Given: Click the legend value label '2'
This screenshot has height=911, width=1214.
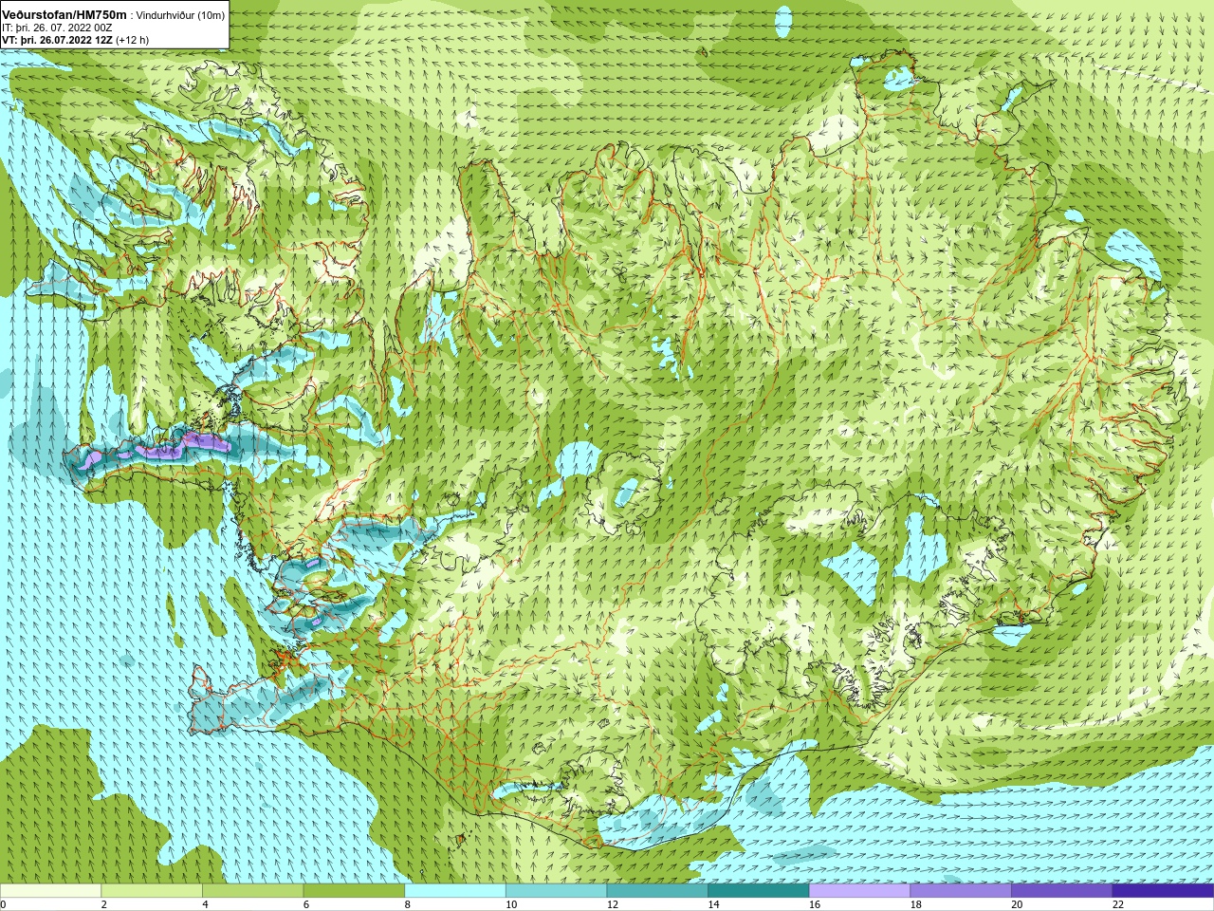Looking at the screenshot, I should tap(103, 904).
